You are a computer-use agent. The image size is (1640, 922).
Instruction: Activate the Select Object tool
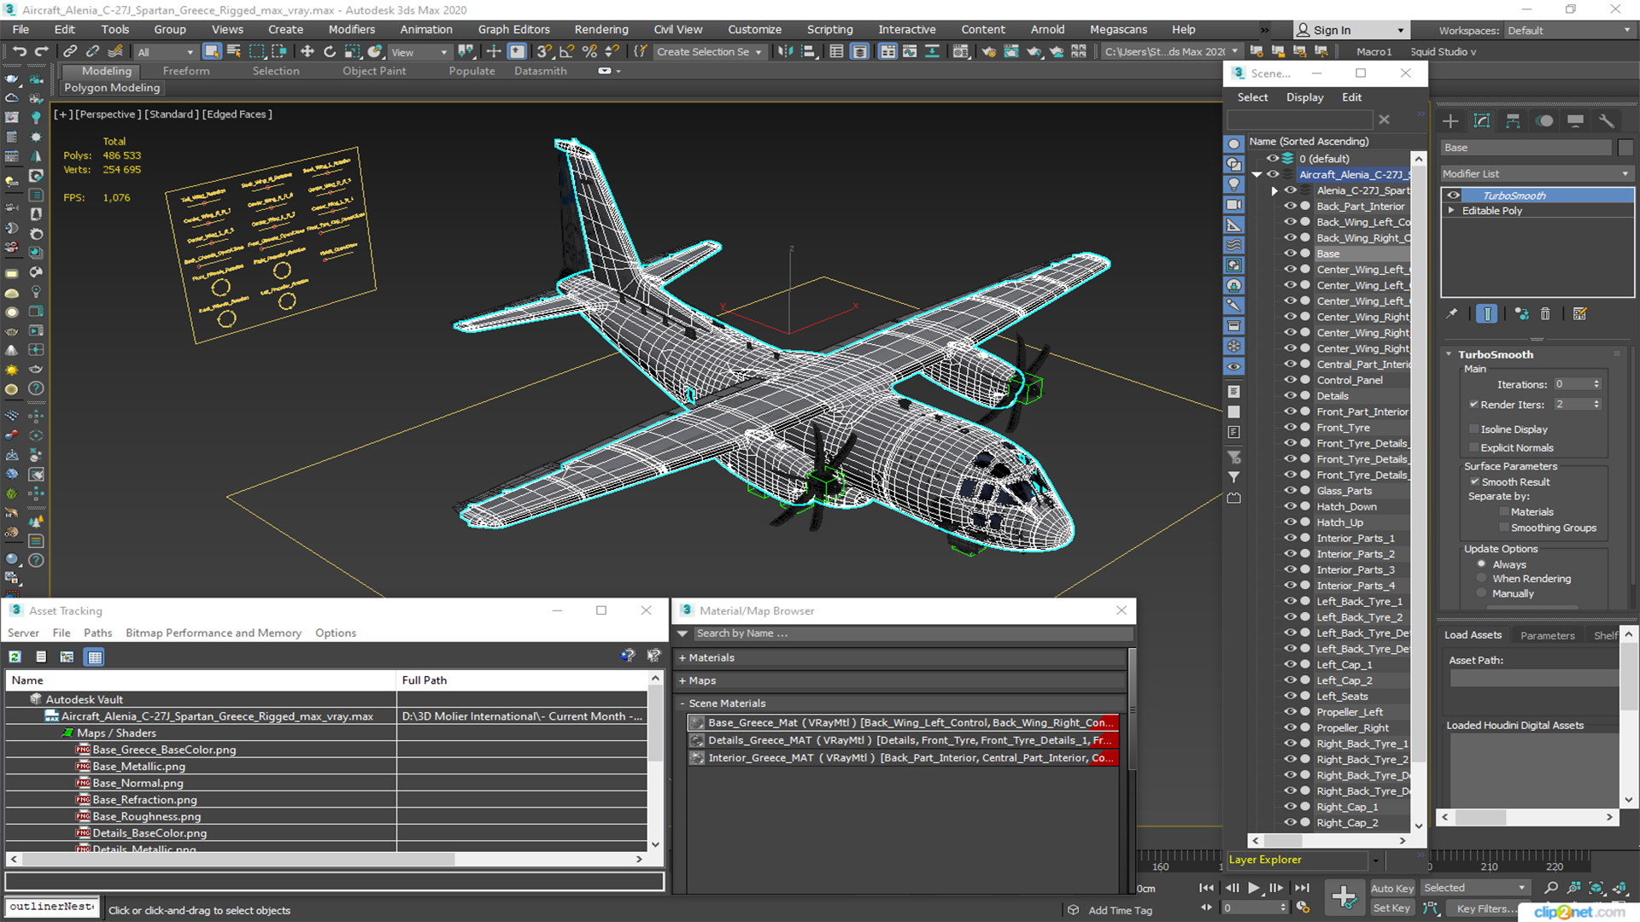point(212,52)
